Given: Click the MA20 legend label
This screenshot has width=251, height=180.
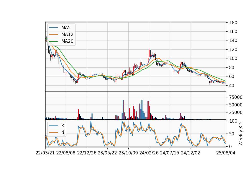Looking at the screenshot, I should coord(67,41).
